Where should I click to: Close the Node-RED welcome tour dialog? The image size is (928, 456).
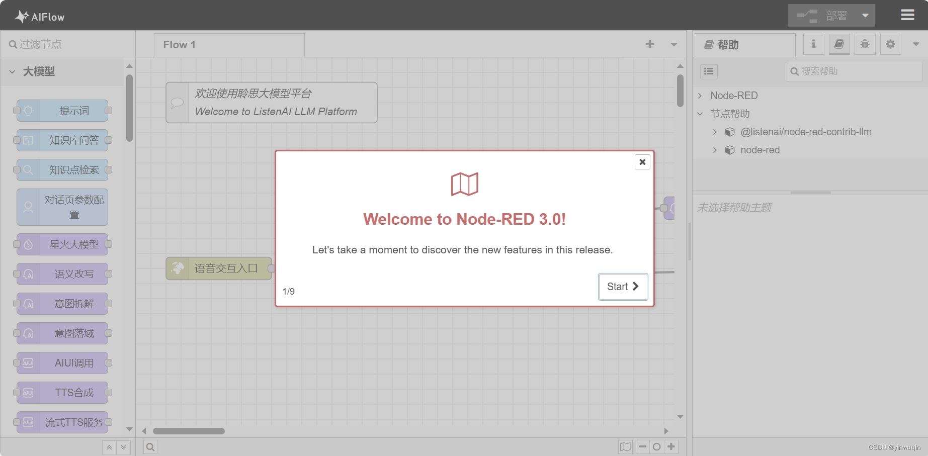(642, 162)
